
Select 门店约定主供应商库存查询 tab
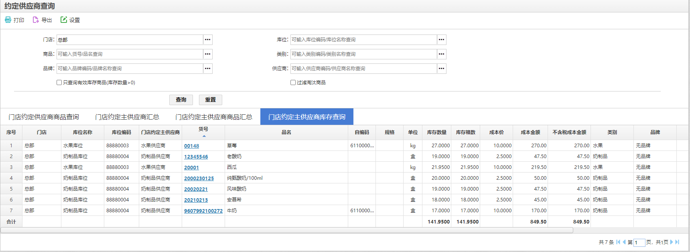point(307,117)
